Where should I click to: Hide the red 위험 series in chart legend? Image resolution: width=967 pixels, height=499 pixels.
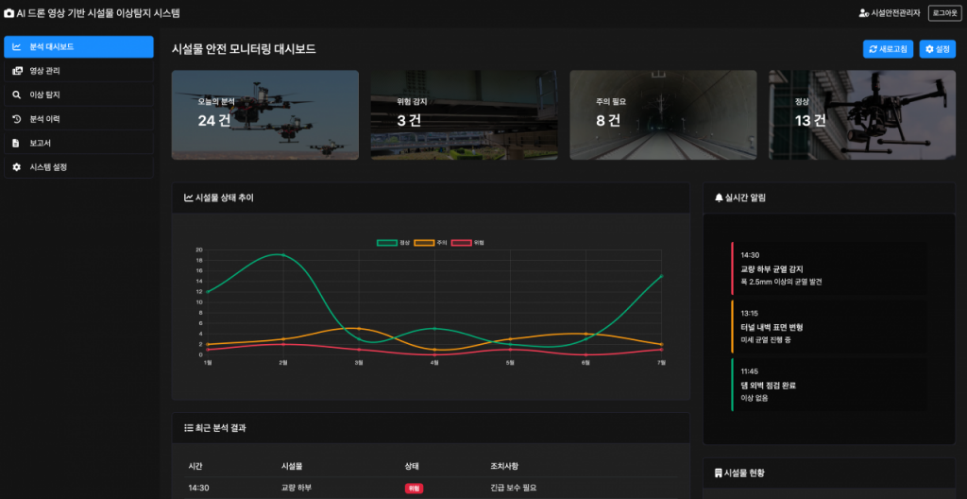point(462,243)
